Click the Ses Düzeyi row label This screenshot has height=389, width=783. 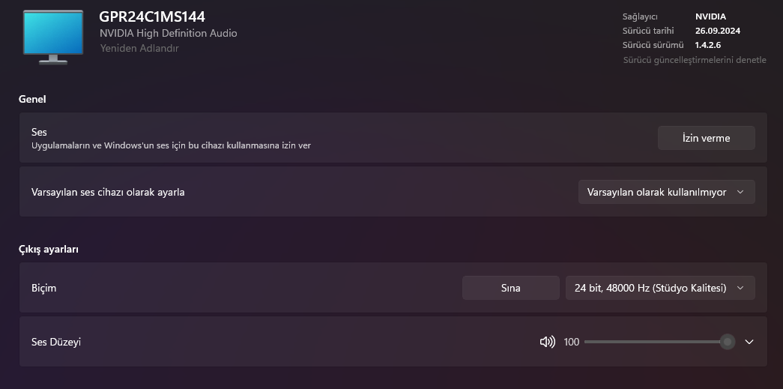56,342
